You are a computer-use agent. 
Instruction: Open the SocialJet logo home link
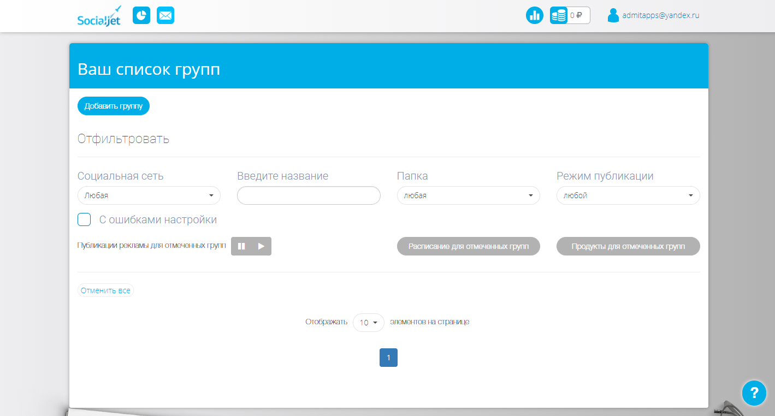point(99,16)
